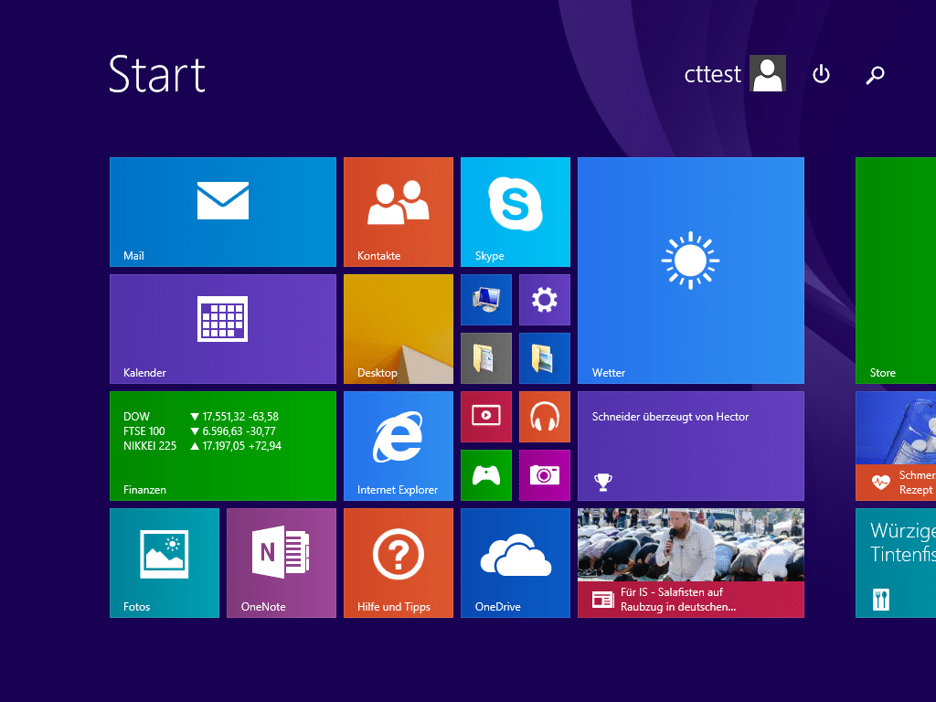Open the Salafisten news story tile
936x702 pixels.
(x=690, y=562)
